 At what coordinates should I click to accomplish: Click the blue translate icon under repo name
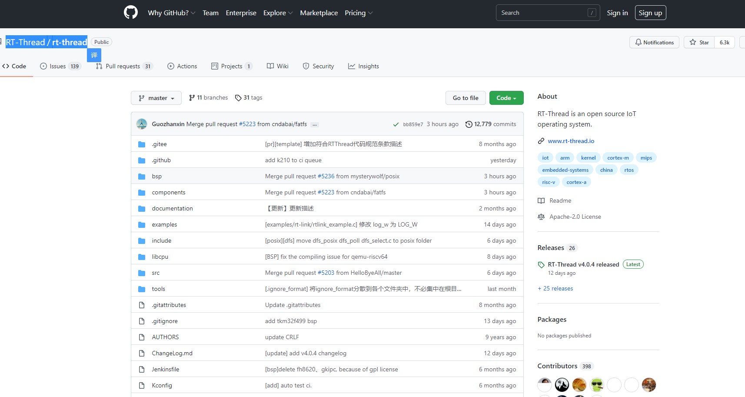[x=94, y=55]
